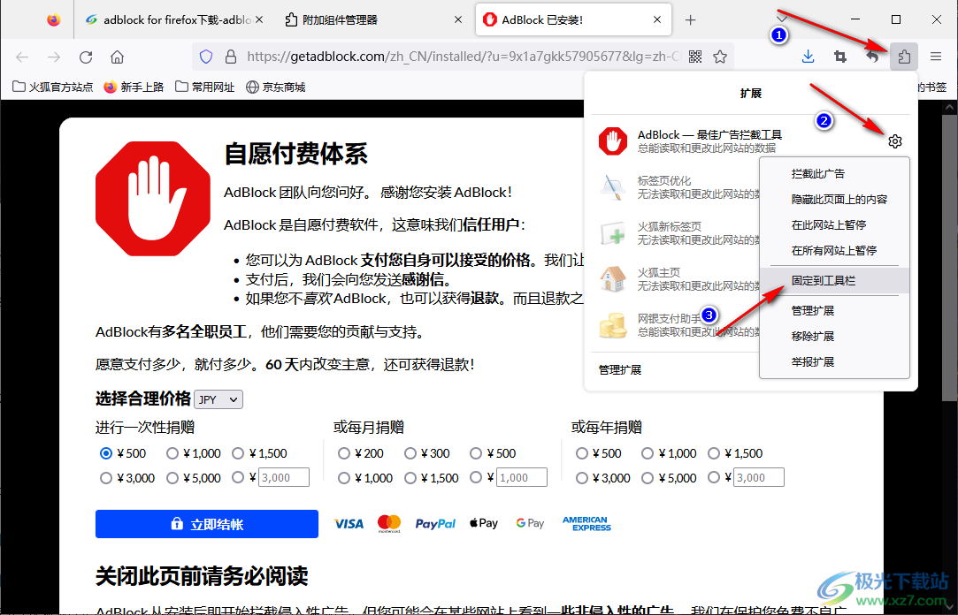Open the list all tabs chevron
This screenshot has width=958, height=615.
click(x=782, y=17)
